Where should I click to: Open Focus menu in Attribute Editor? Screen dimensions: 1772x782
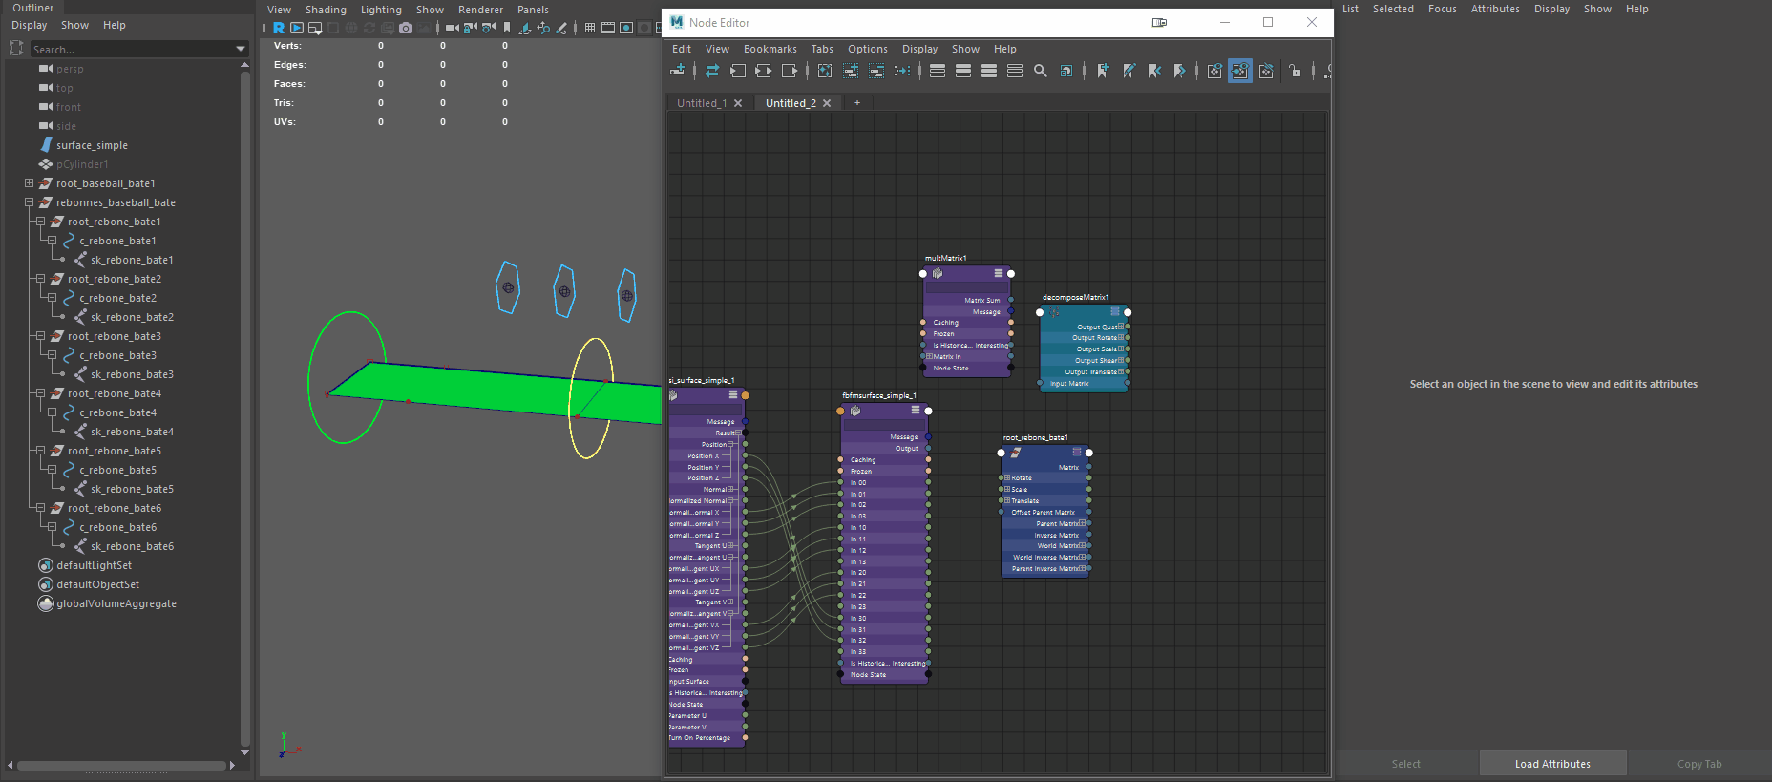coord(1443,9)
